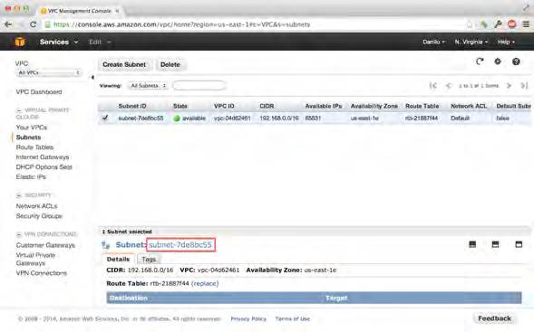Collapse the Virtual Private Clouds section
The width and height of the screenshot is (534, 332).
point(19,110)
